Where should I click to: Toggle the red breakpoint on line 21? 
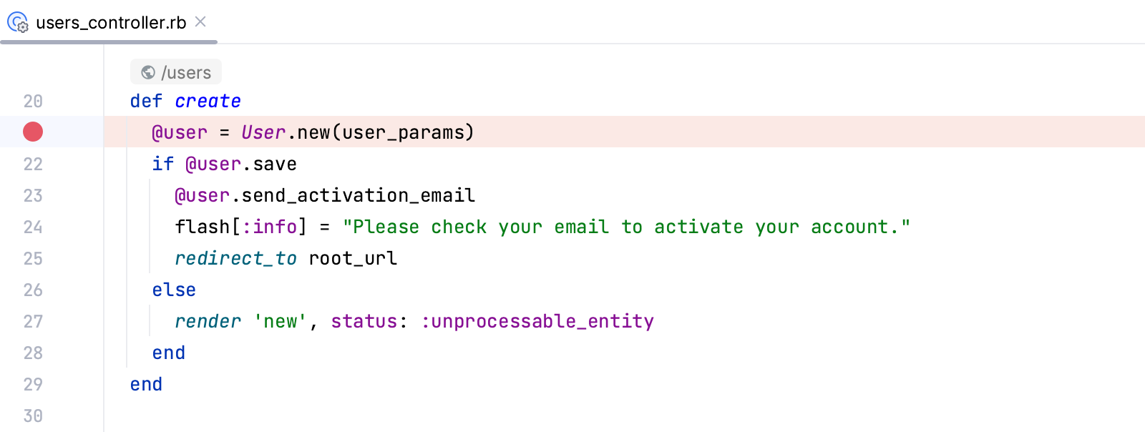31,132
